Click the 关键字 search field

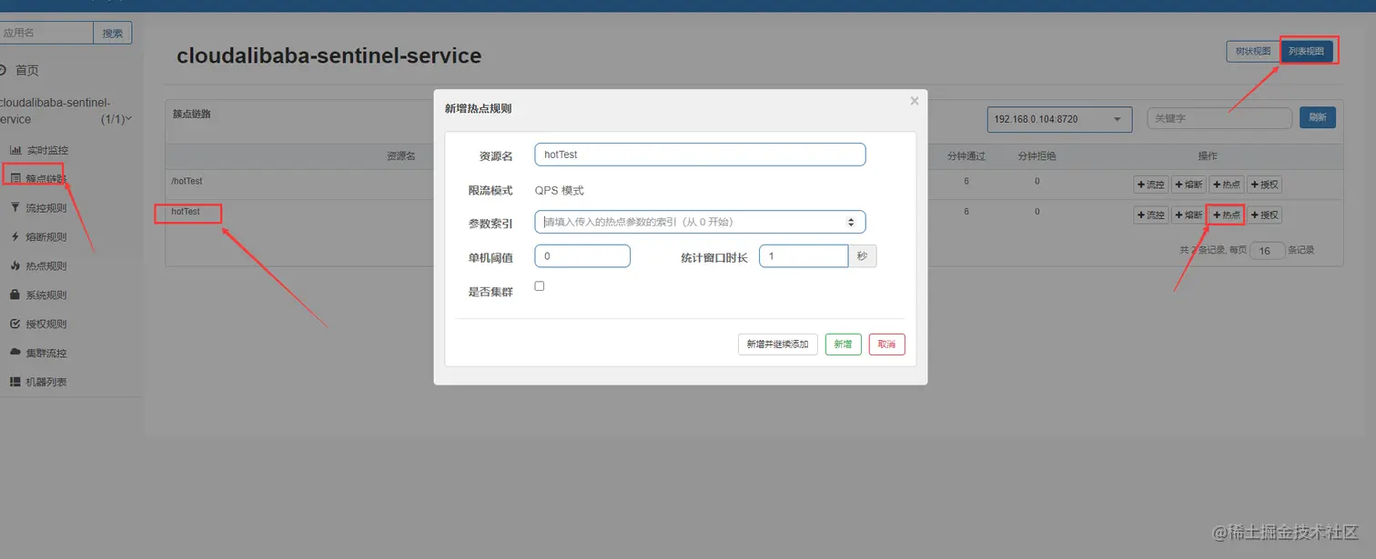(x=1219, y=118)
